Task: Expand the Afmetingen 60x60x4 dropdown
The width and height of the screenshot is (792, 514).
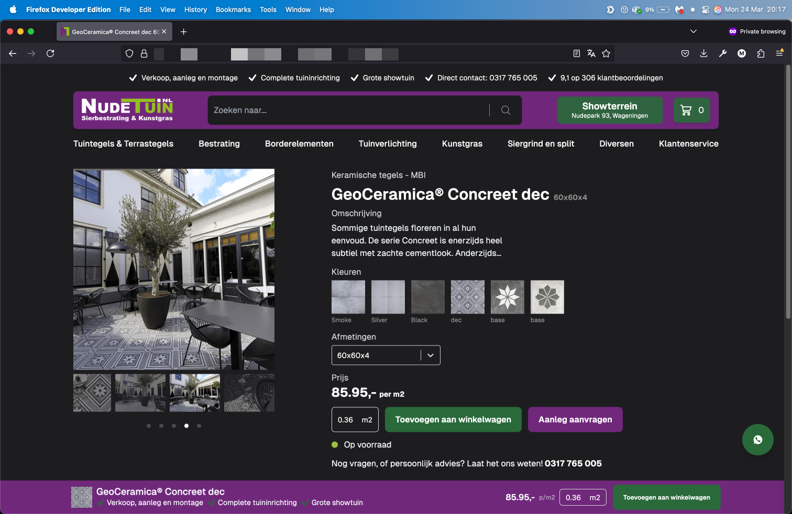Action: coord(386,355)
